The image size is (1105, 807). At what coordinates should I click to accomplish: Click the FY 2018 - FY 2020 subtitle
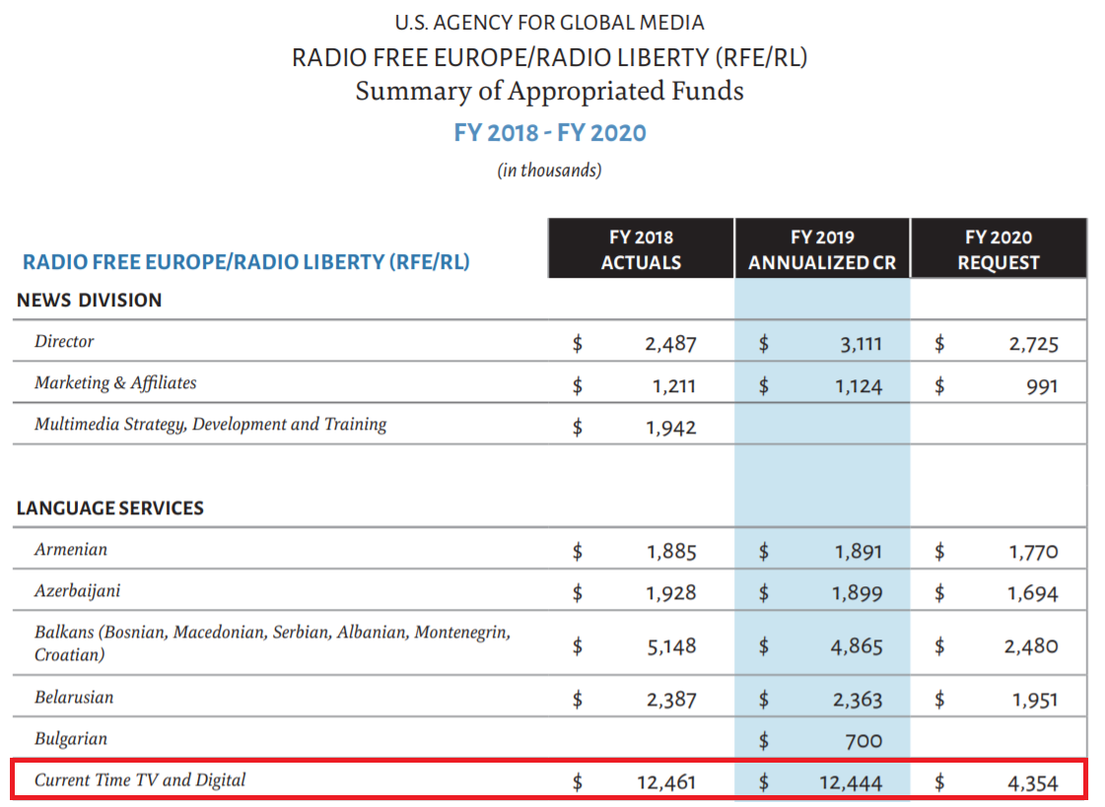[x=550, y=132]
